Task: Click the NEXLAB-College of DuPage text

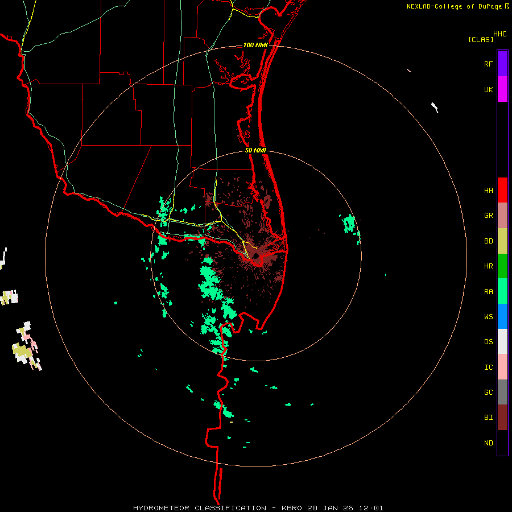Action: (x=454, y=6)
